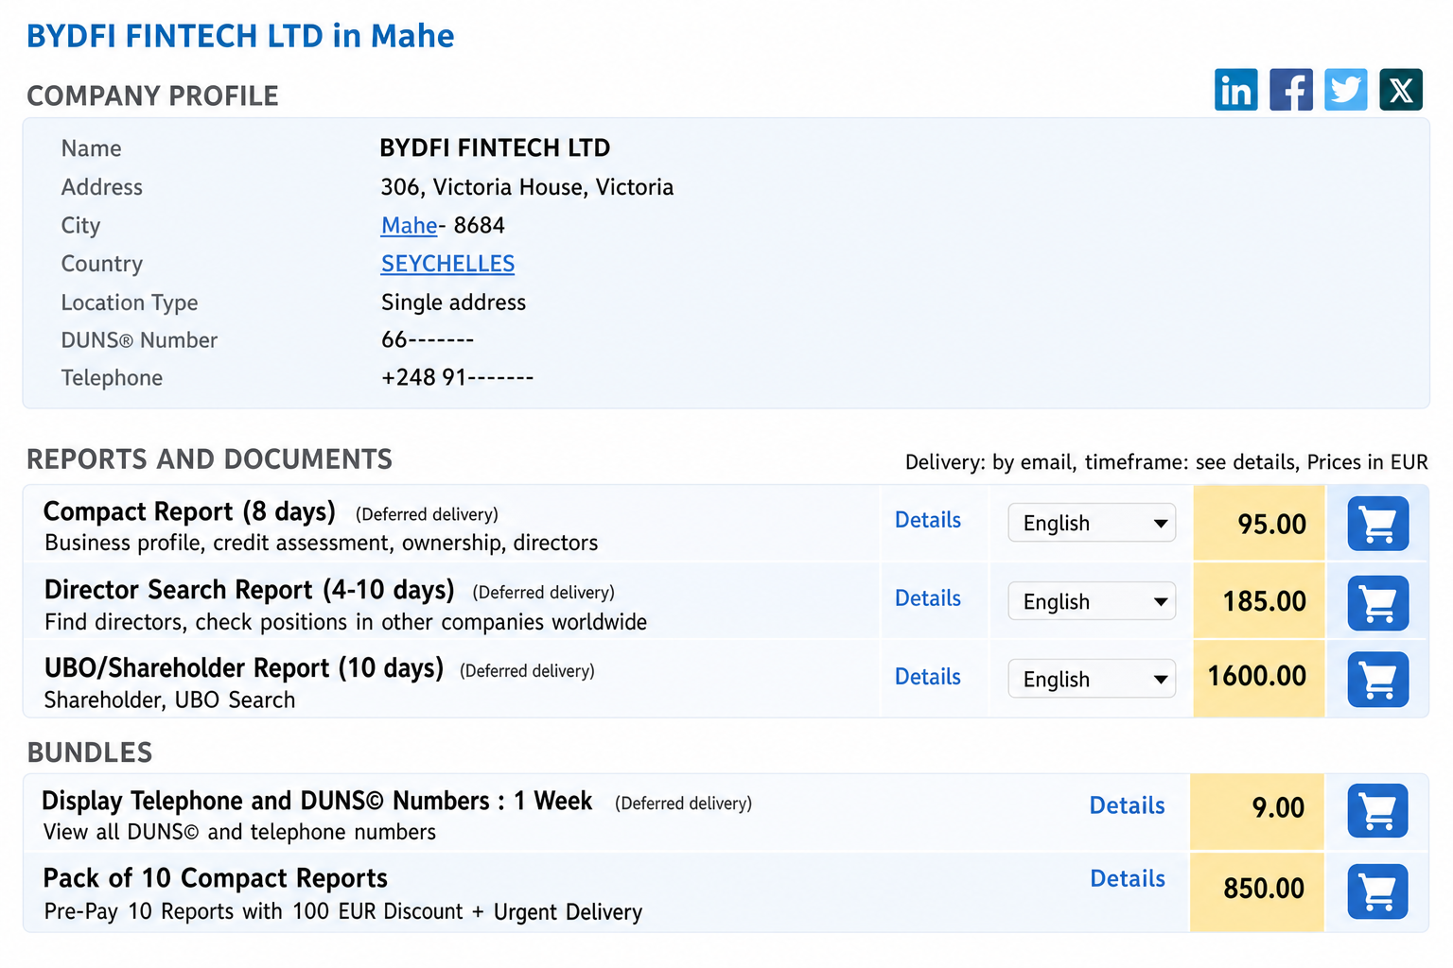Click the Business profile, credit assessment description

pos(322,543)
